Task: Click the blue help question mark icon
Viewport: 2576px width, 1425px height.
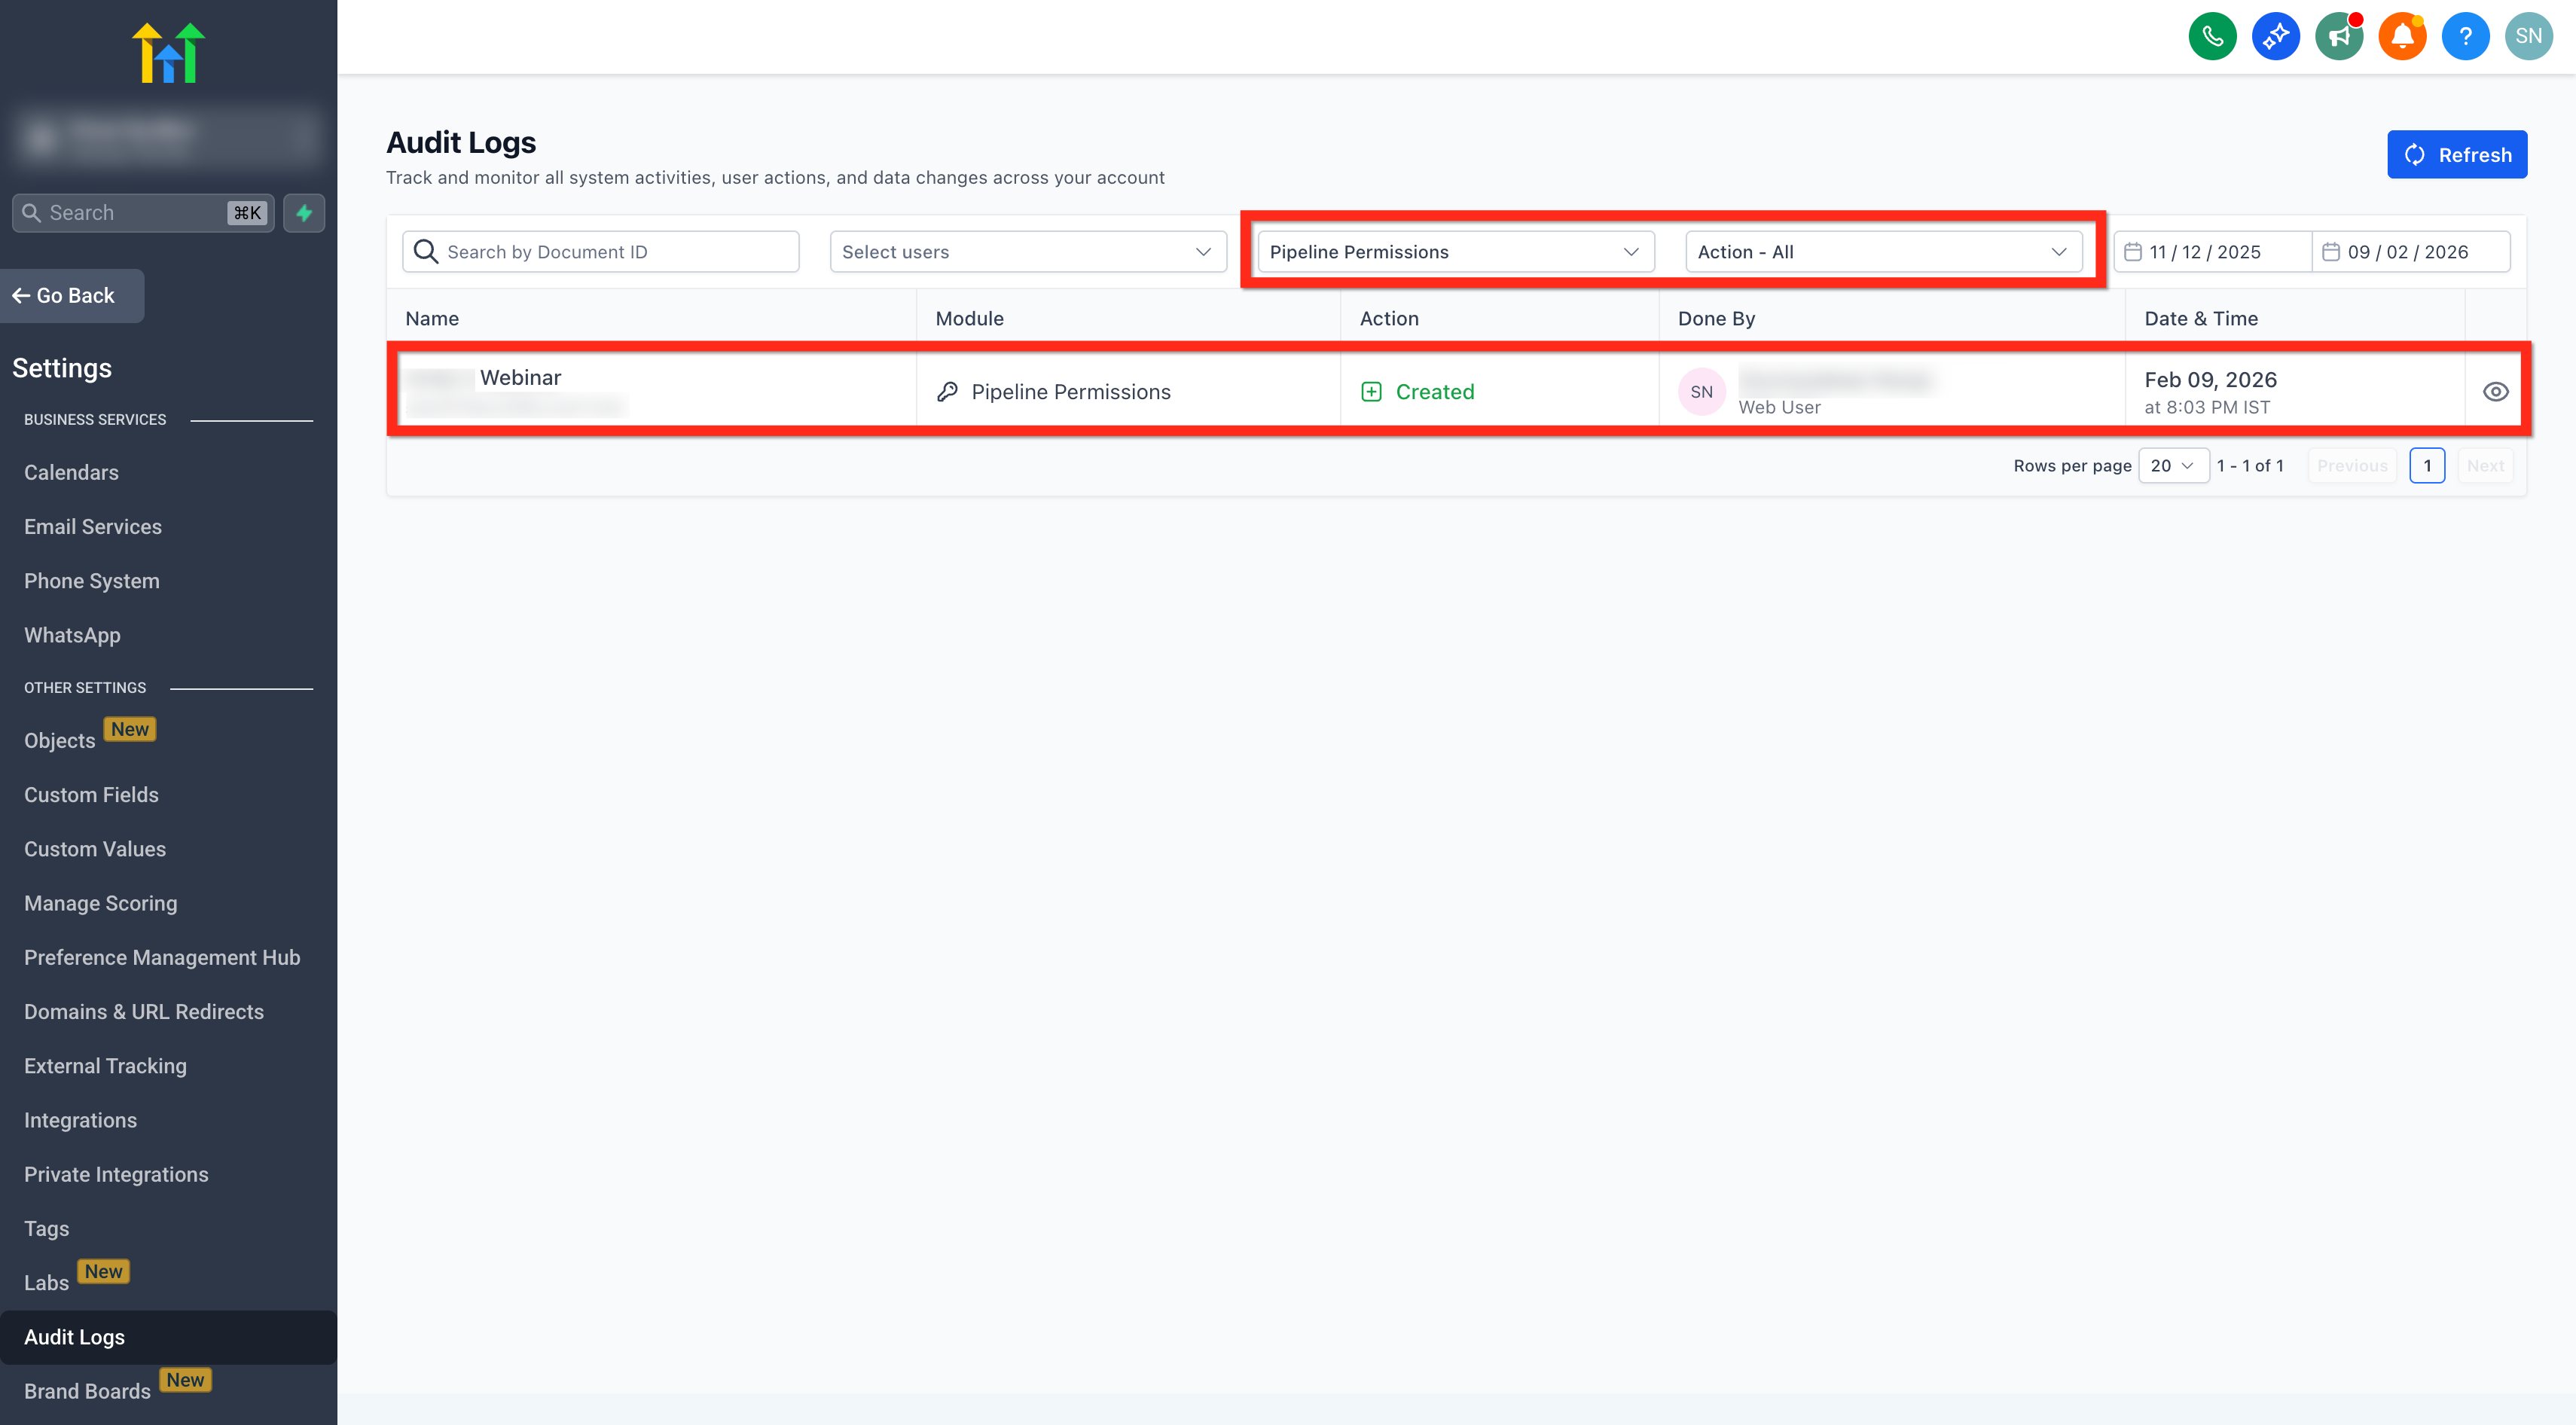Action: (2465, 36)
